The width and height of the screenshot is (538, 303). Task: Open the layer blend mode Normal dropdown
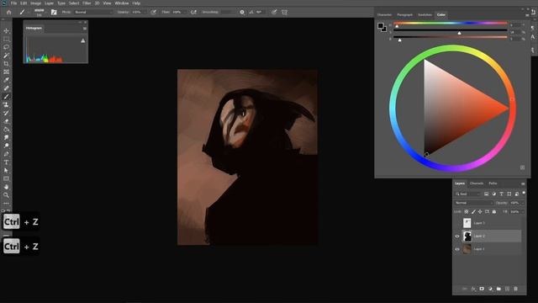473,203
